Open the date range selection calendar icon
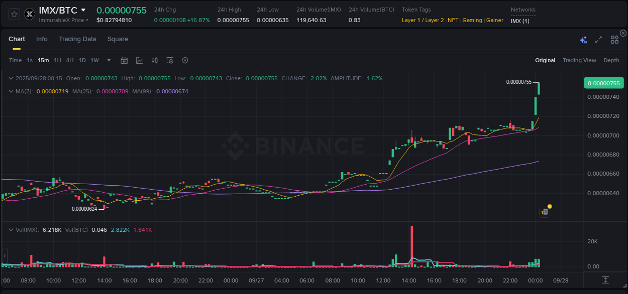628x294 pixels. point(124,60)
